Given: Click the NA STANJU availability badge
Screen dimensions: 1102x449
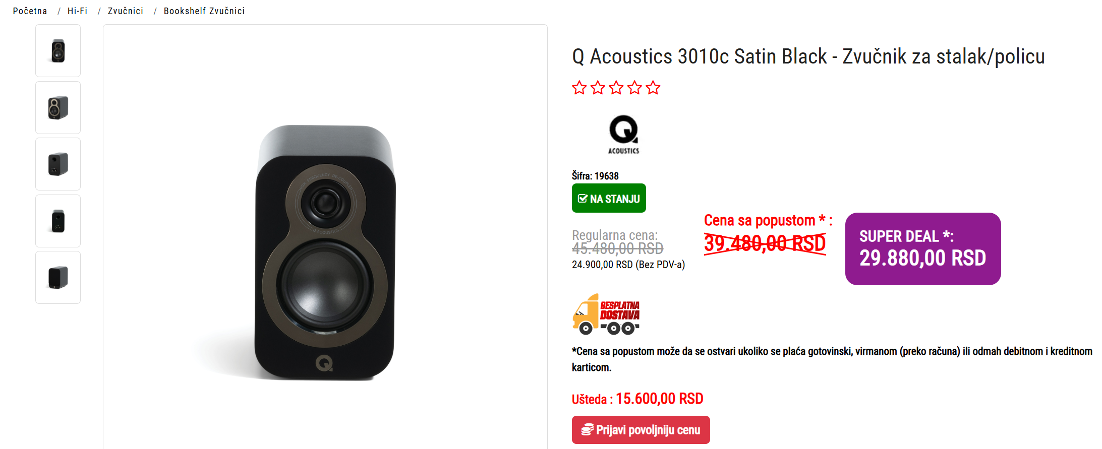Looking at the screenshot, I should tap(609, 199).
